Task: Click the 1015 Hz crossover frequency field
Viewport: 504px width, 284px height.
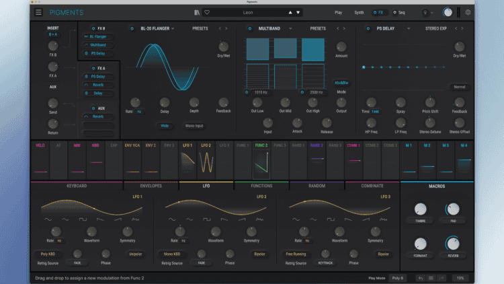Action: click(x=261, y=92)
